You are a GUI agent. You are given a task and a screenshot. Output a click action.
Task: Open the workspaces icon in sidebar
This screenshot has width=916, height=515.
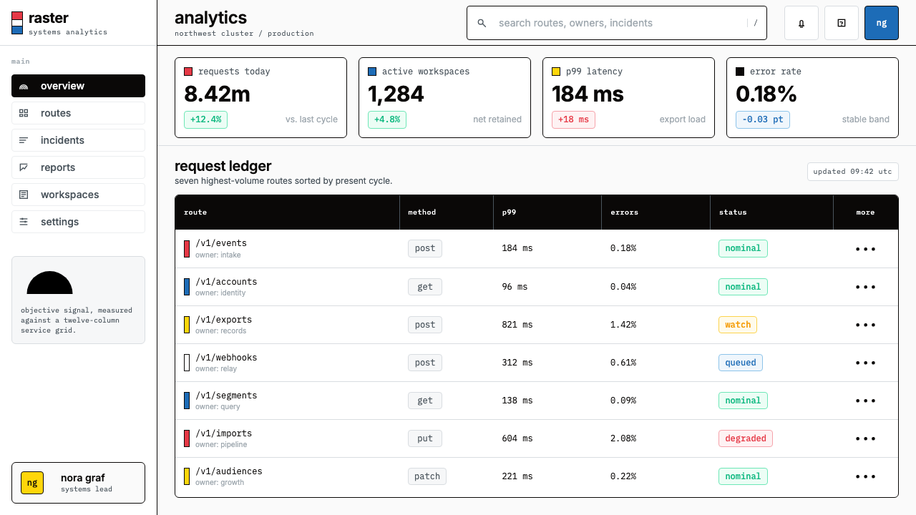(24, 195)
